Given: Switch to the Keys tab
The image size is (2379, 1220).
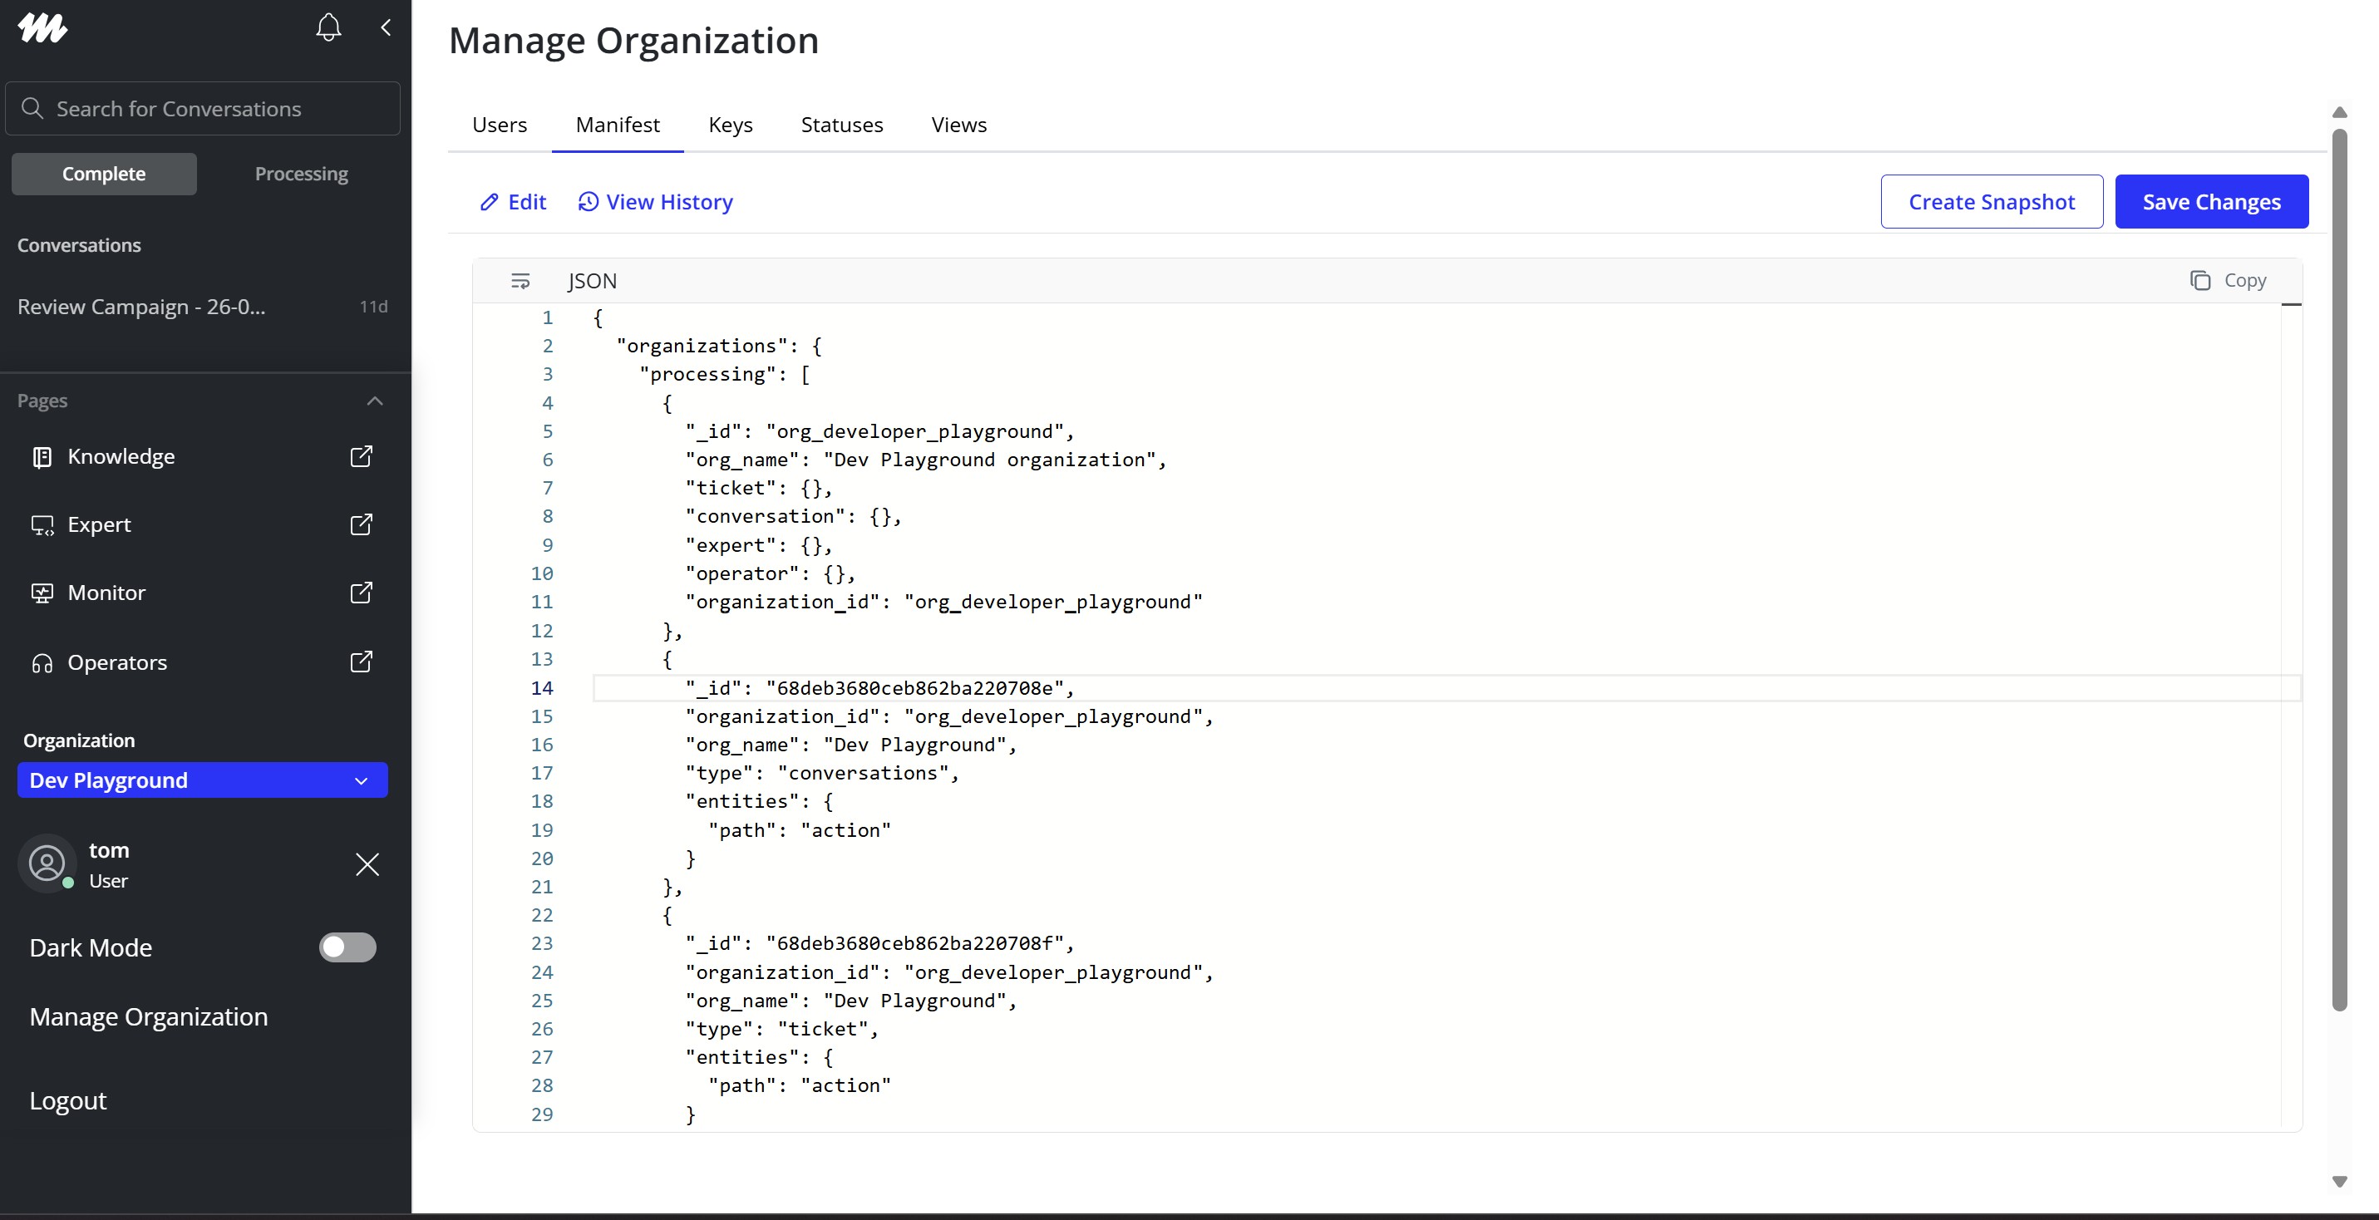Looking at the screenshot, I should (730, 125).
